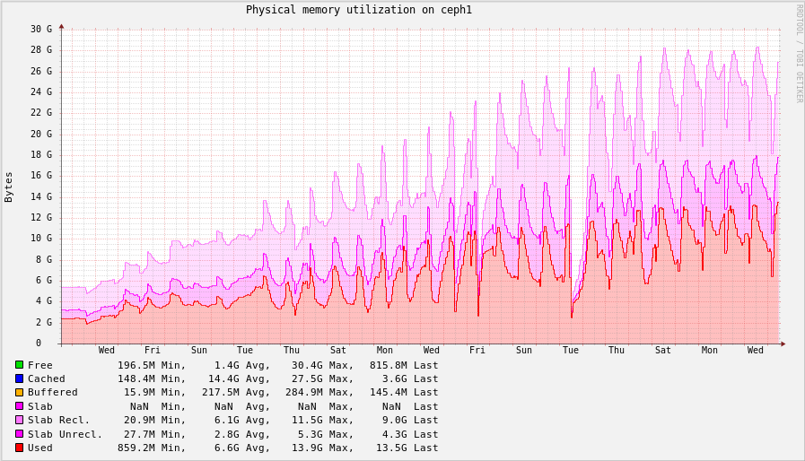The height and width of the screenshot is (461, 805).
Task: Click the orange Buffered legend swatch
Action: click(x=19, y=392)
